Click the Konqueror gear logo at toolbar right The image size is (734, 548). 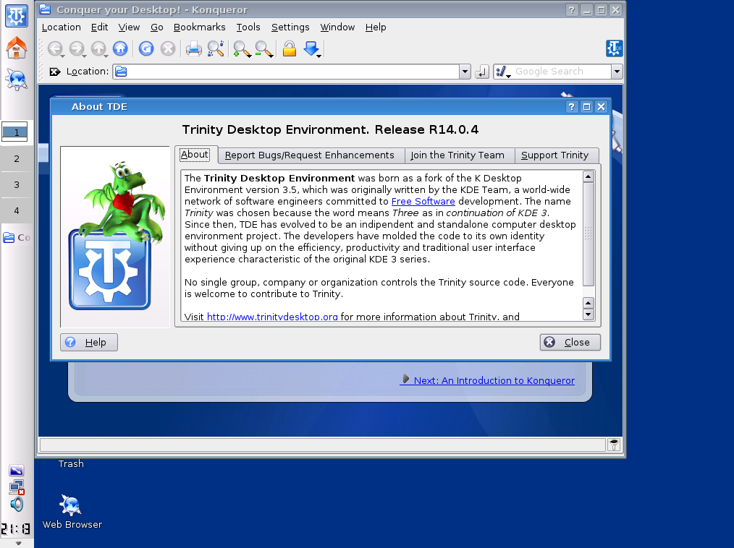click(615, 48)
